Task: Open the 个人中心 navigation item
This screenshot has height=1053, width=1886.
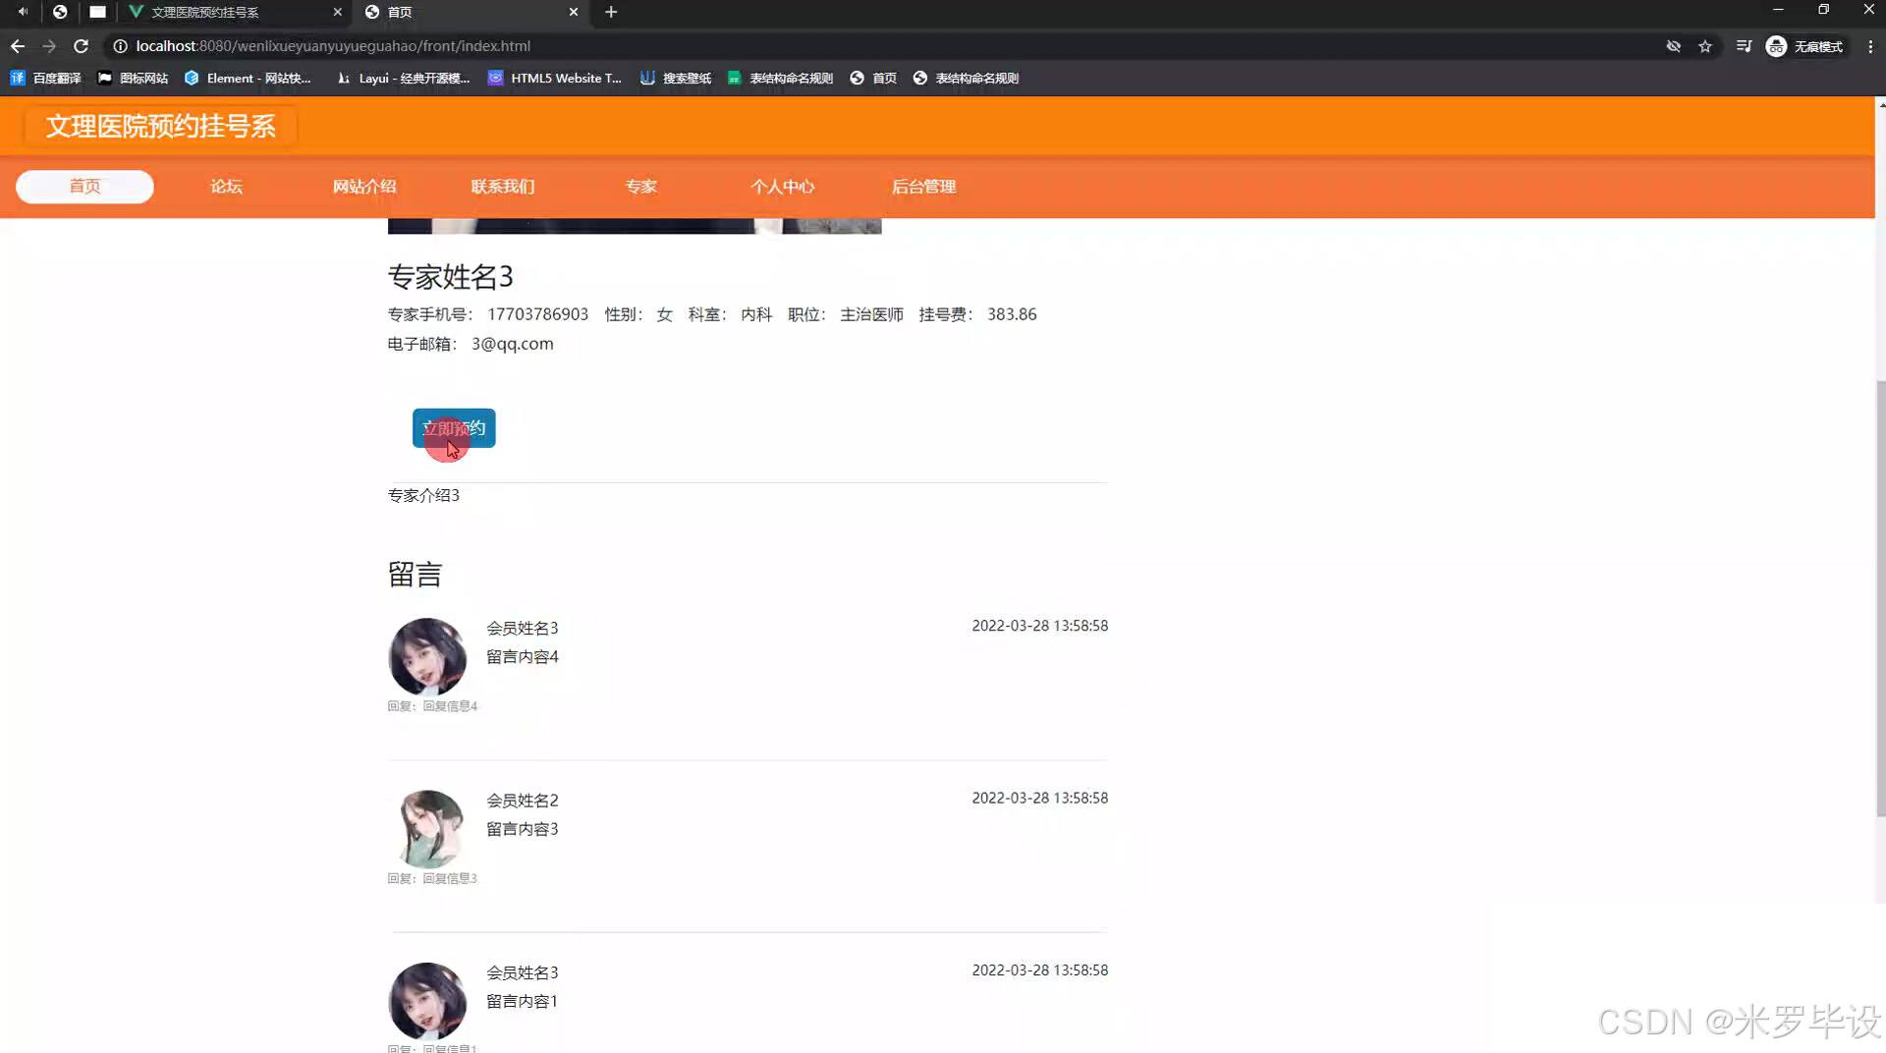Action: [x=783, y=187]
